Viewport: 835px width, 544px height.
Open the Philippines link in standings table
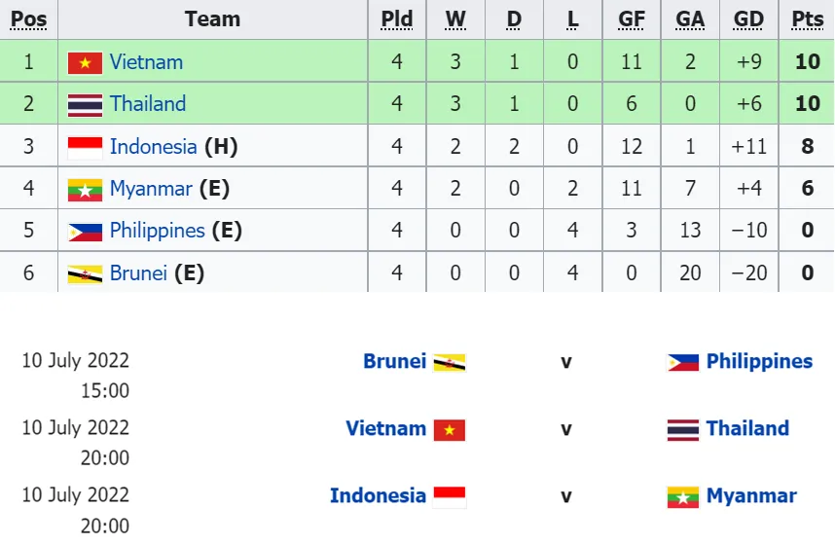pyautogui.click(x=158, y=231)
